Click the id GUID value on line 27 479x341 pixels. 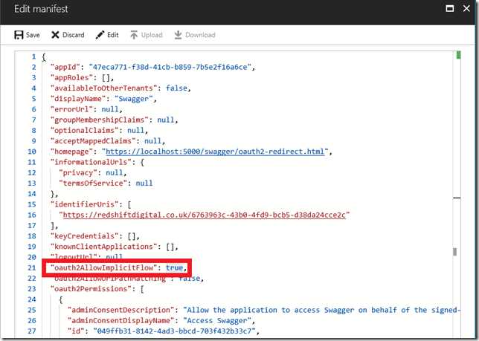click(174, 331)
